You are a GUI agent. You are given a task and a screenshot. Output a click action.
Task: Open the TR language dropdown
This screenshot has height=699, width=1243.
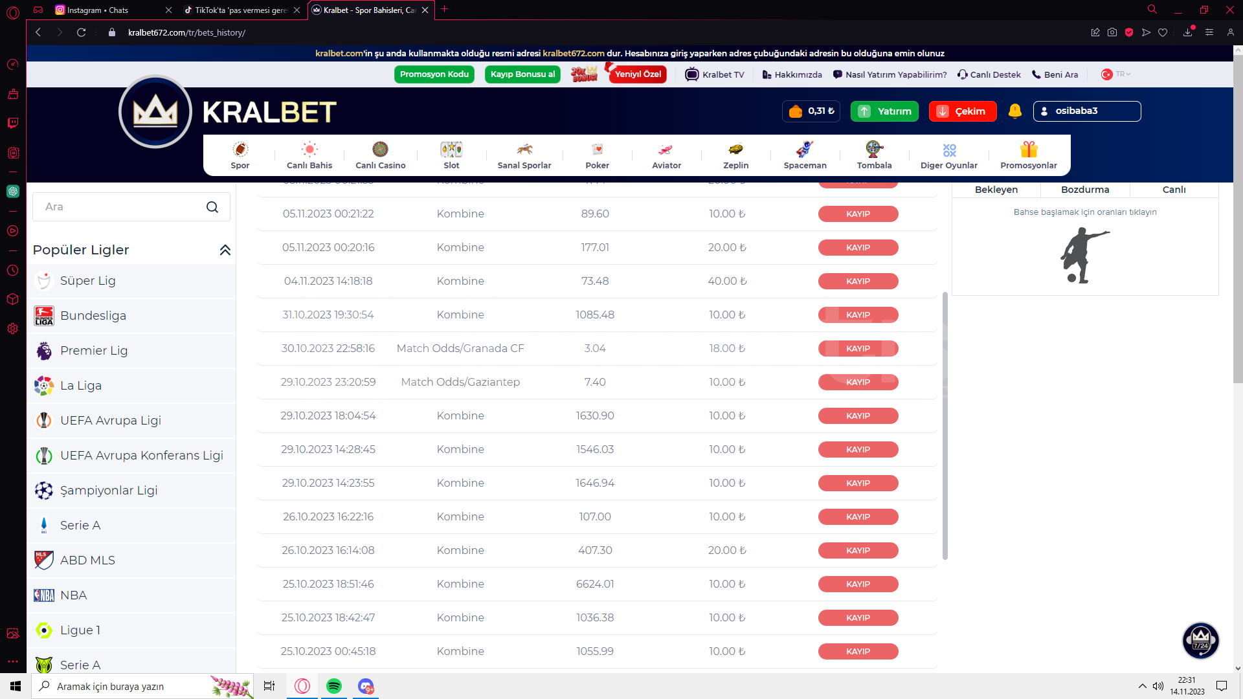[x=1116, y=74]
